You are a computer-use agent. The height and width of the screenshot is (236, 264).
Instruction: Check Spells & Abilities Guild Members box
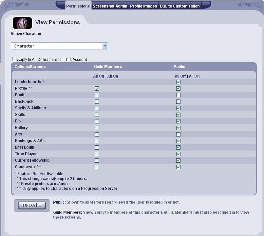point(97,108)
